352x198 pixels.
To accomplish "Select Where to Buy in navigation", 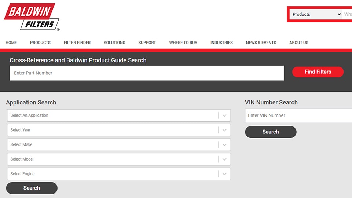I will click(183, 43).
